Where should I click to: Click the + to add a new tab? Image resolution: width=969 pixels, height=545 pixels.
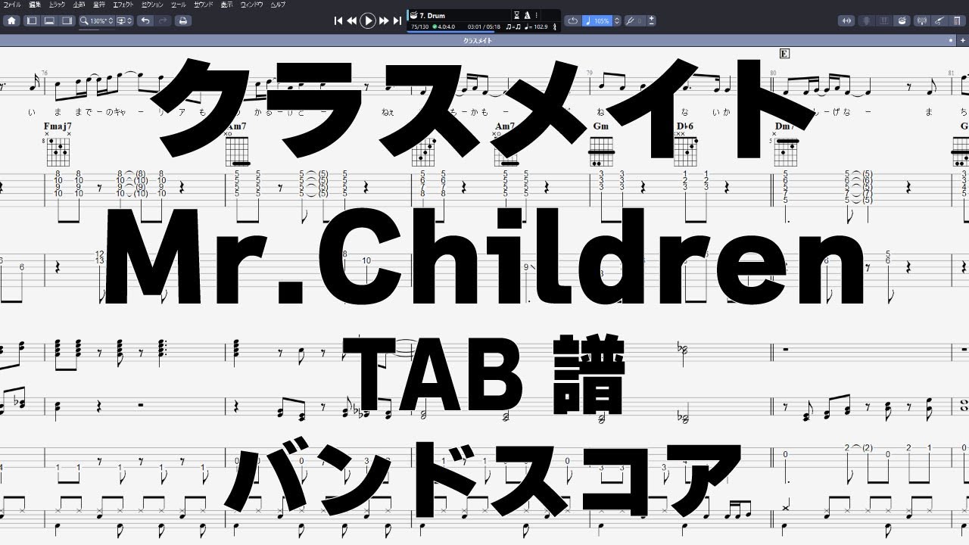pos(963,41)
